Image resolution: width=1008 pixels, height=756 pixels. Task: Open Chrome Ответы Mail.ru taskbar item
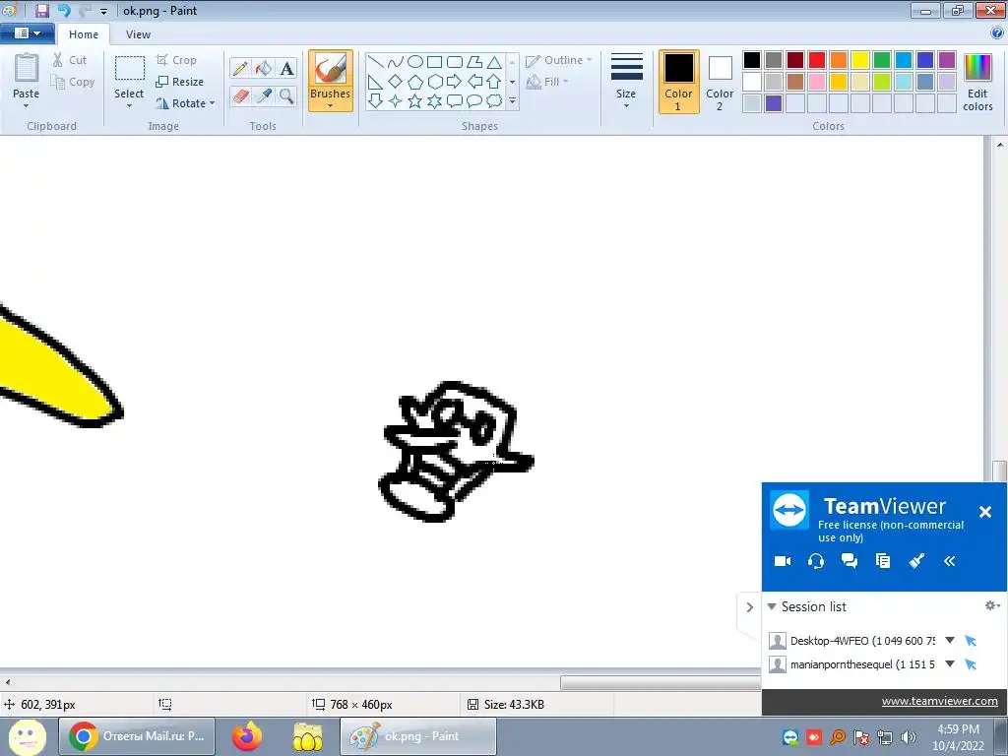point(137,736)
